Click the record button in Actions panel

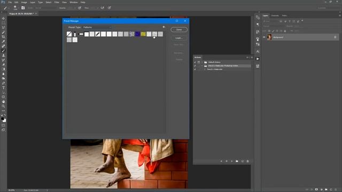[227, 161]
